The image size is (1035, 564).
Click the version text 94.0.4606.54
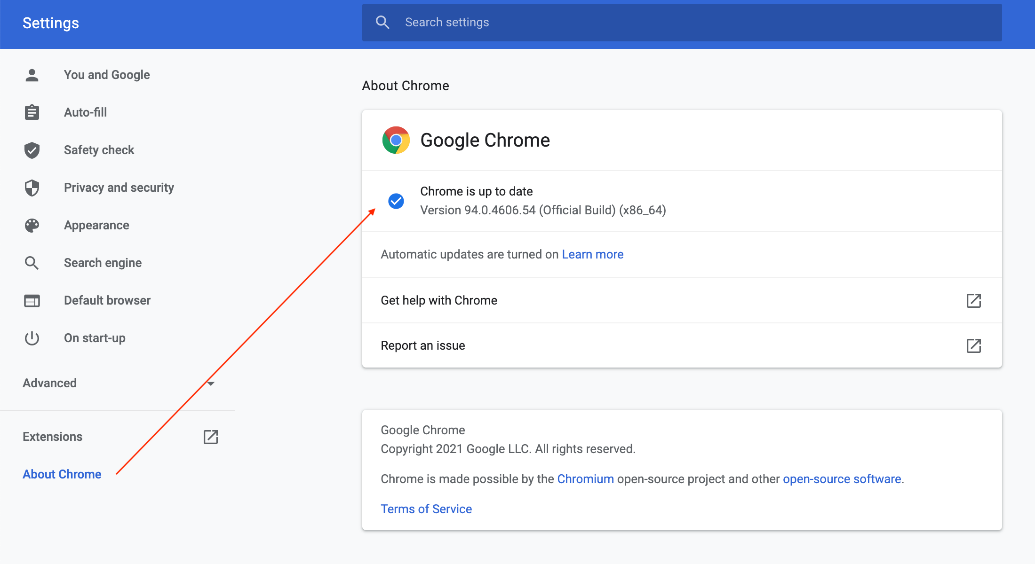point(500,210)
